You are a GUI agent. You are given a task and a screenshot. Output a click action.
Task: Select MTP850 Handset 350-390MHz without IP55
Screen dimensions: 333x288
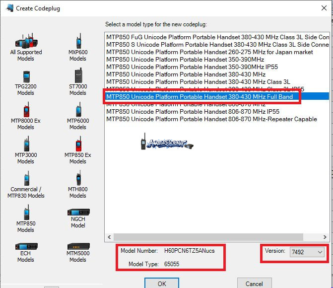pyautogui.click(x=217, y=60)
